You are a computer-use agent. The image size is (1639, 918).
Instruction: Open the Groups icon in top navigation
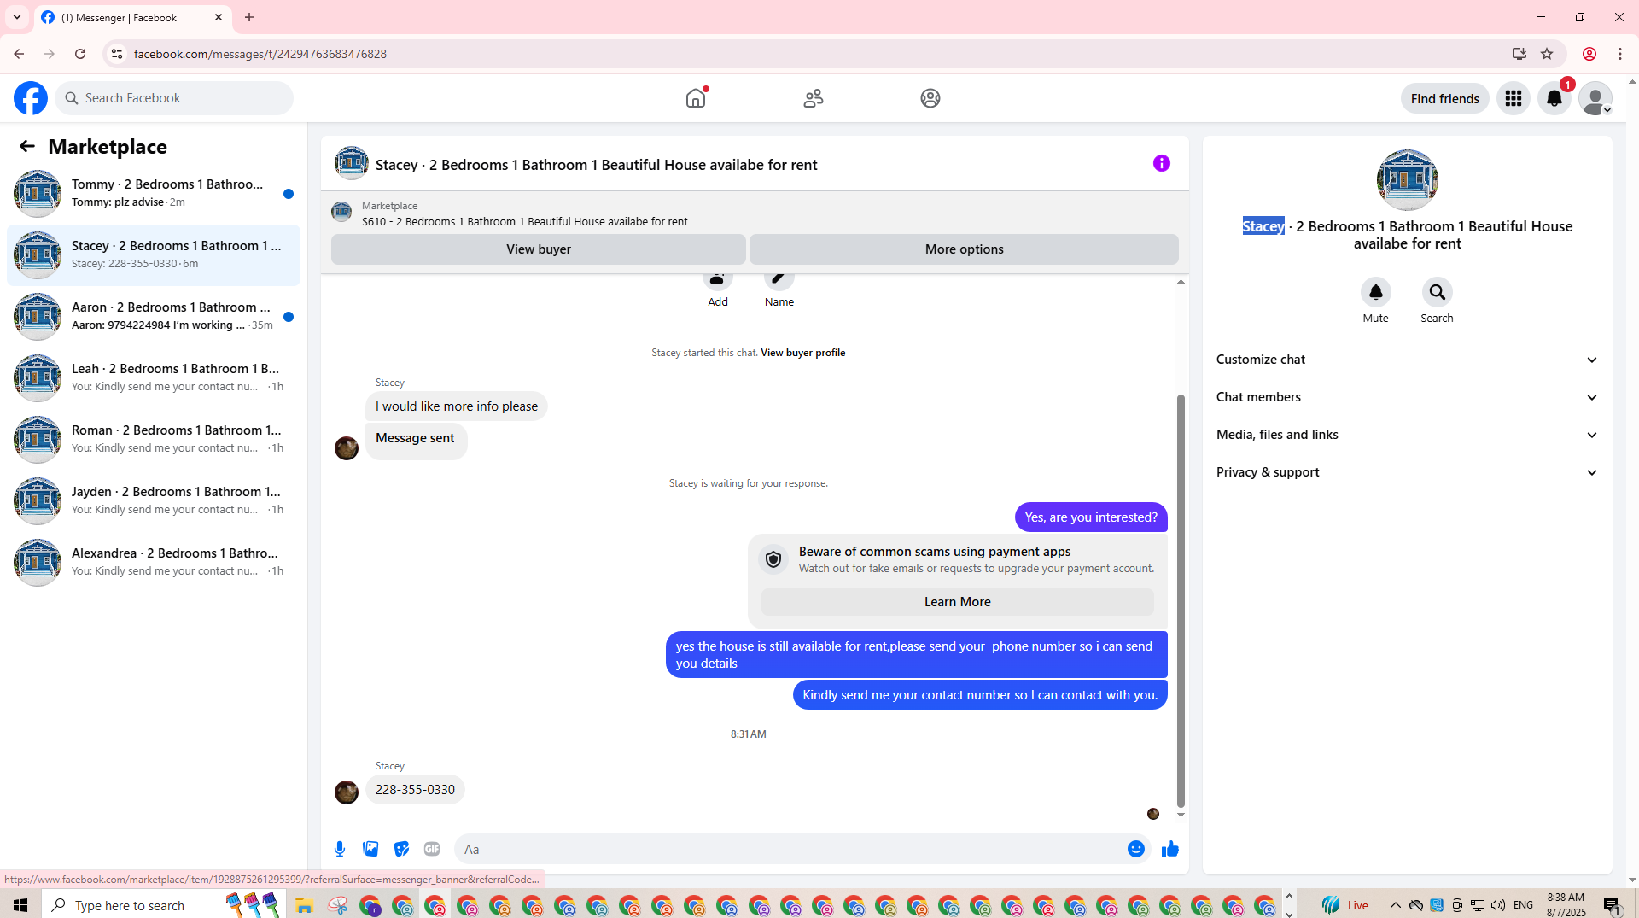coord(930,98)
